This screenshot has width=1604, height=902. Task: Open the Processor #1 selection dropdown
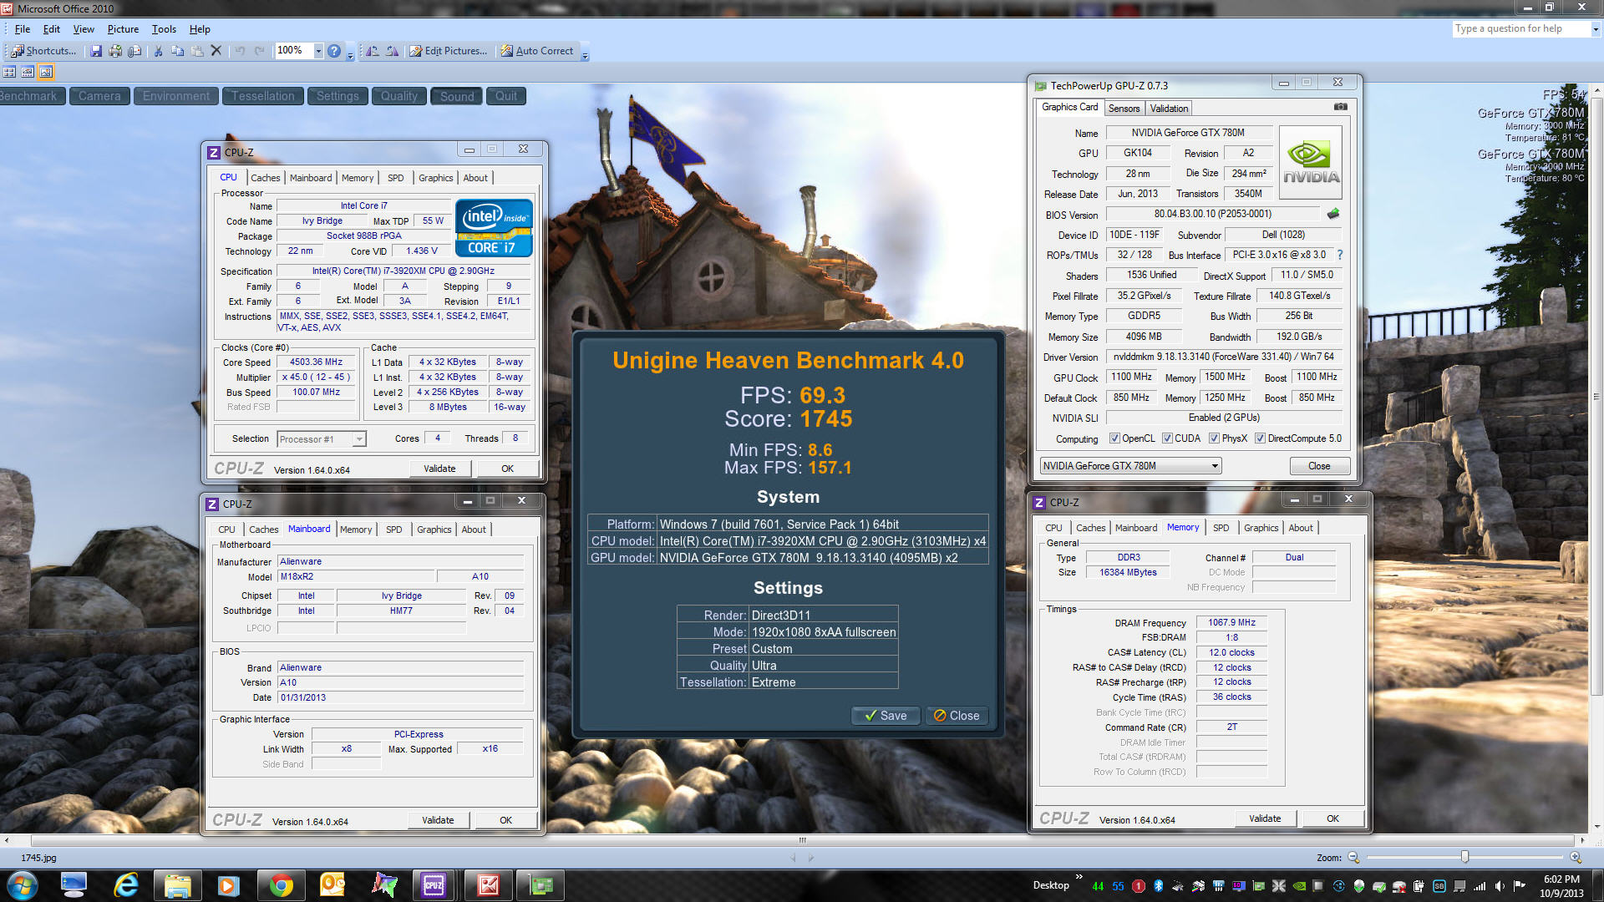coord(359,439)
